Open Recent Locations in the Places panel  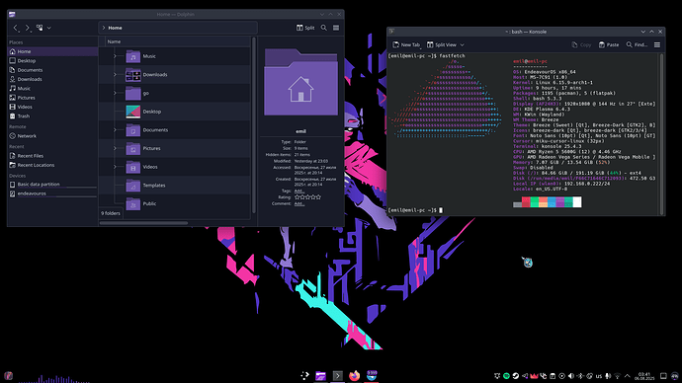[52, 165]
